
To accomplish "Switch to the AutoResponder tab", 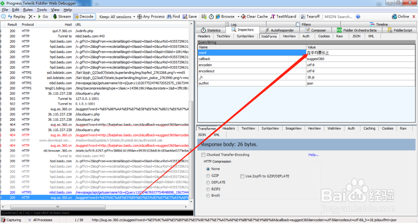I will click(279, 30).
